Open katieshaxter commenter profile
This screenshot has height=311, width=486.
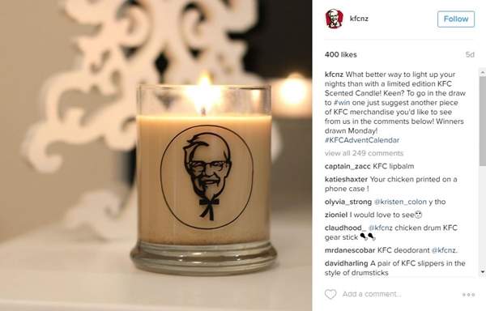coord(346,179)
